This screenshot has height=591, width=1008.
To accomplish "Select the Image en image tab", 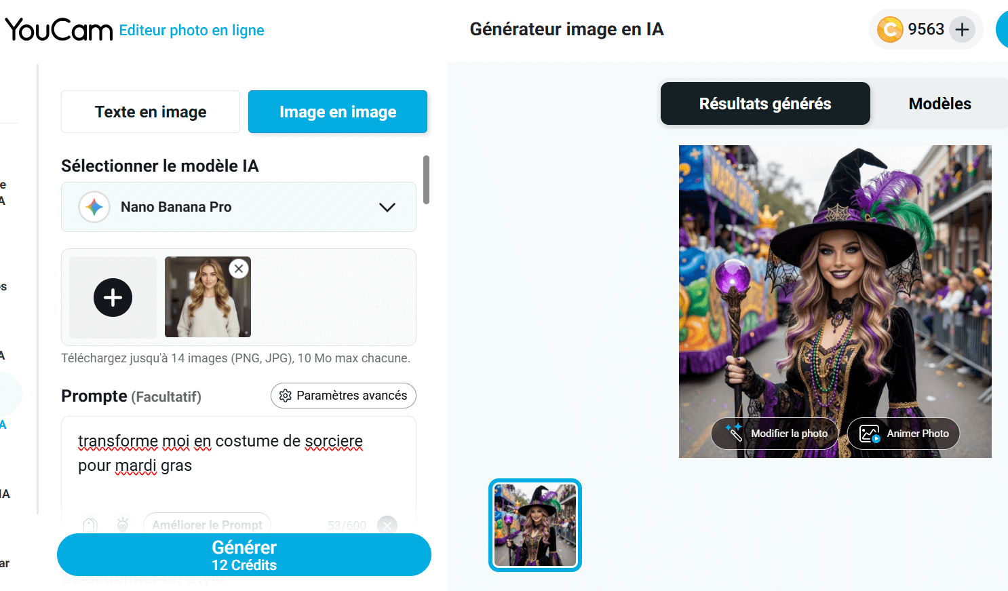I will pyautogui.click(x=338, y=112).
